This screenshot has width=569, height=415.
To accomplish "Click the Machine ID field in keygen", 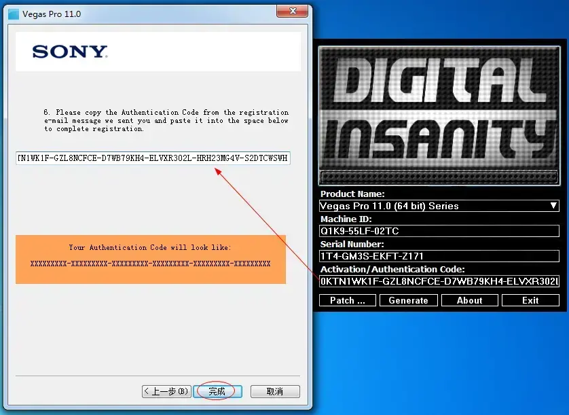I will [439, 231].
